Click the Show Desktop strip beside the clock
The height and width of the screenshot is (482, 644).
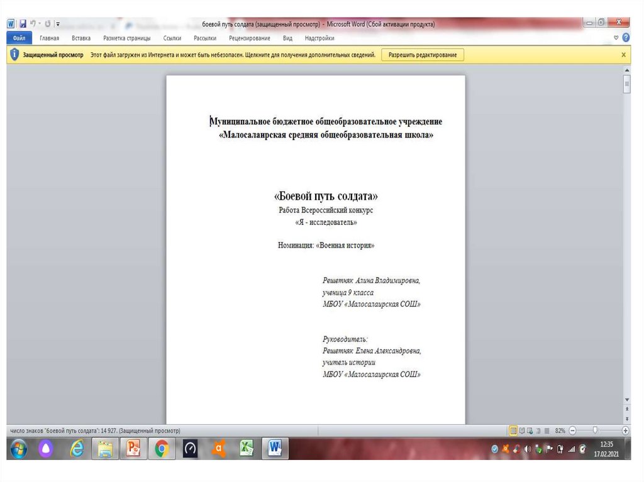tap(628, 448)
